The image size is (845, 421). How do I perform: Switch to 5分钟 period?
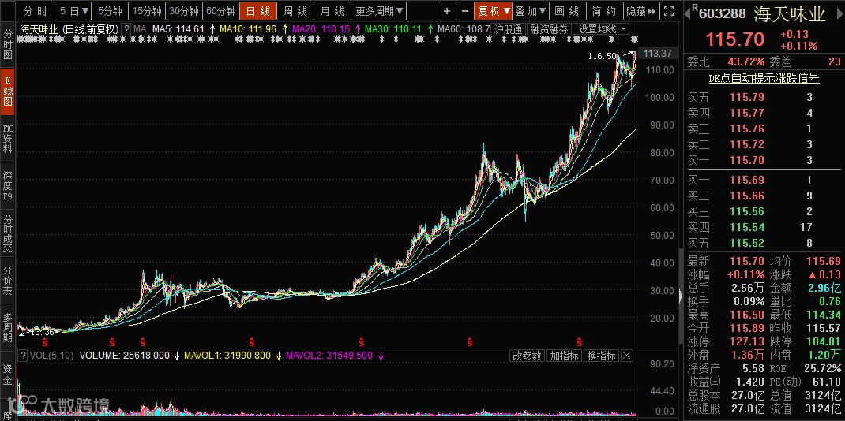coord(110,11)
